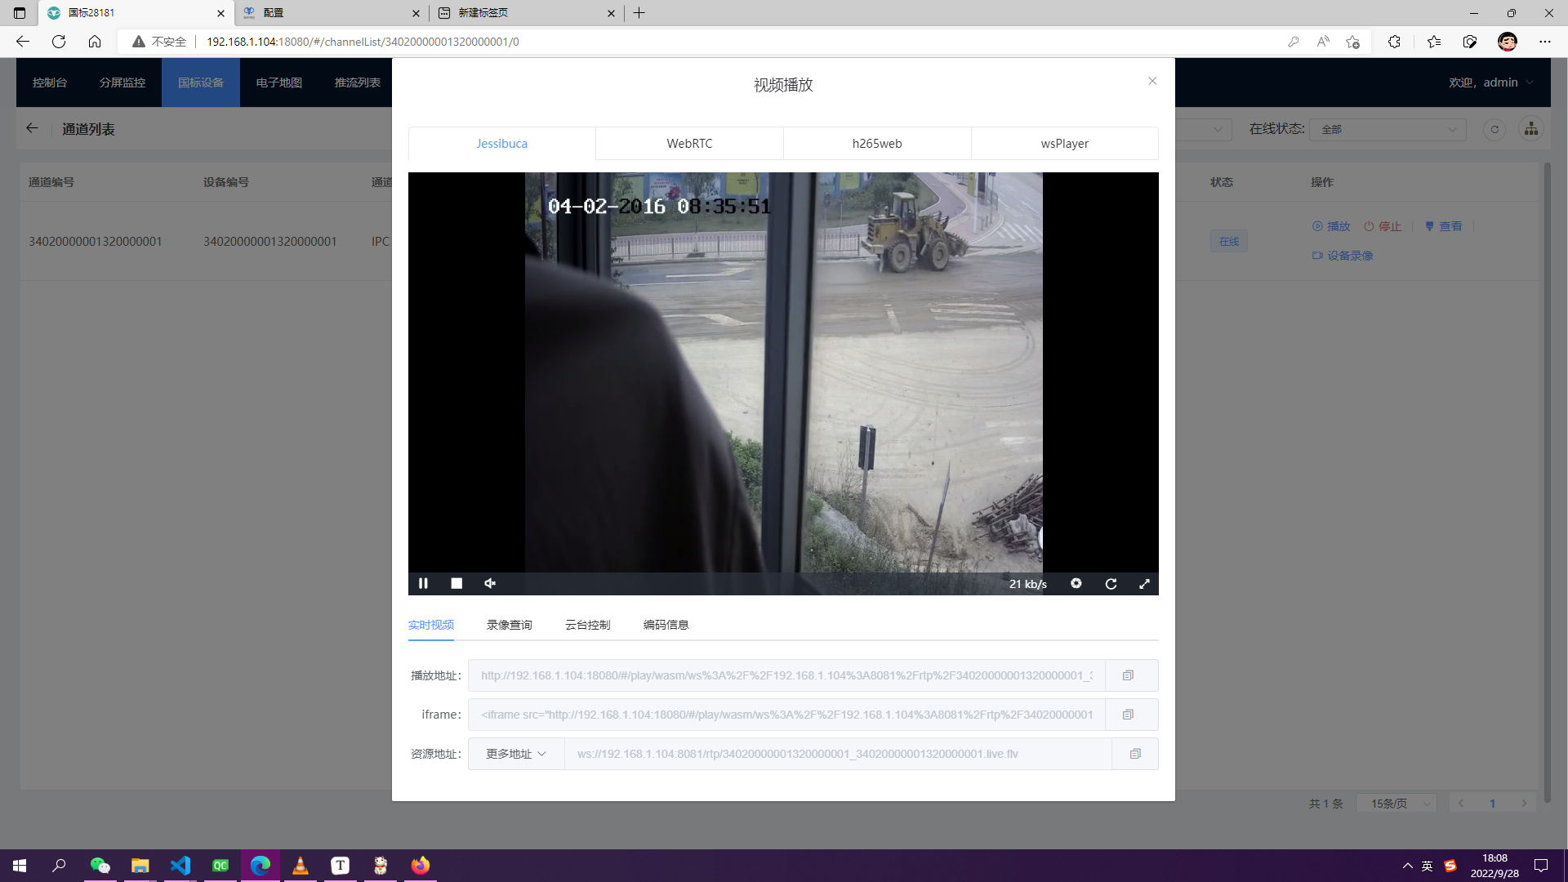Toggle the player mute speaker icon
Image resolution: width=1568 pixels, height=882 pixels.
(490, 583)
